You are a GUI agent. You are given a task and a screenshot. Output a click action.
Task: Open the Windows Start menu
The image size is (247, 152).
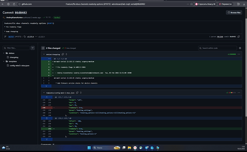tap(89, 148)
